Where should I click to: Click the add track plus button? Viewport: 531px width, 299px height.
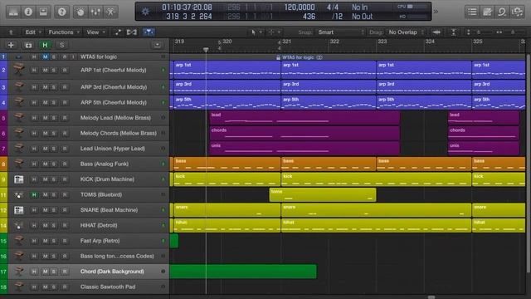click(x=11, y=45)
